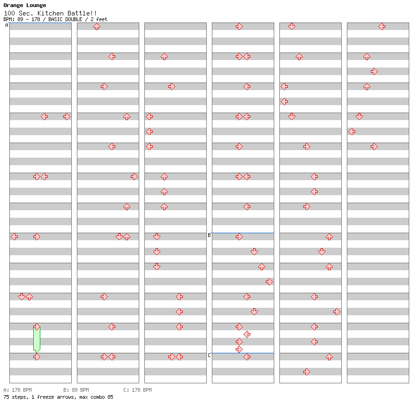Screen dimensions: 420x411
Task: Click the "A: 178 BPM" legend entry
Action: [x=18, y=390]
